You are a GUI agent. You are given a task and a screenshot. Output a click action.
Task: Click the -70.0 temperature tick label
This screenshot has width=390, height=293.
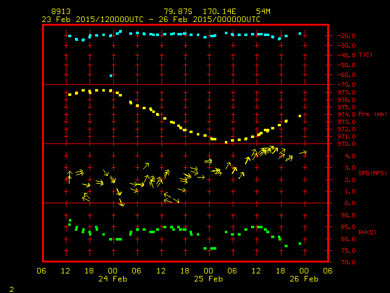pyautogui.click(x=347, y=85)
